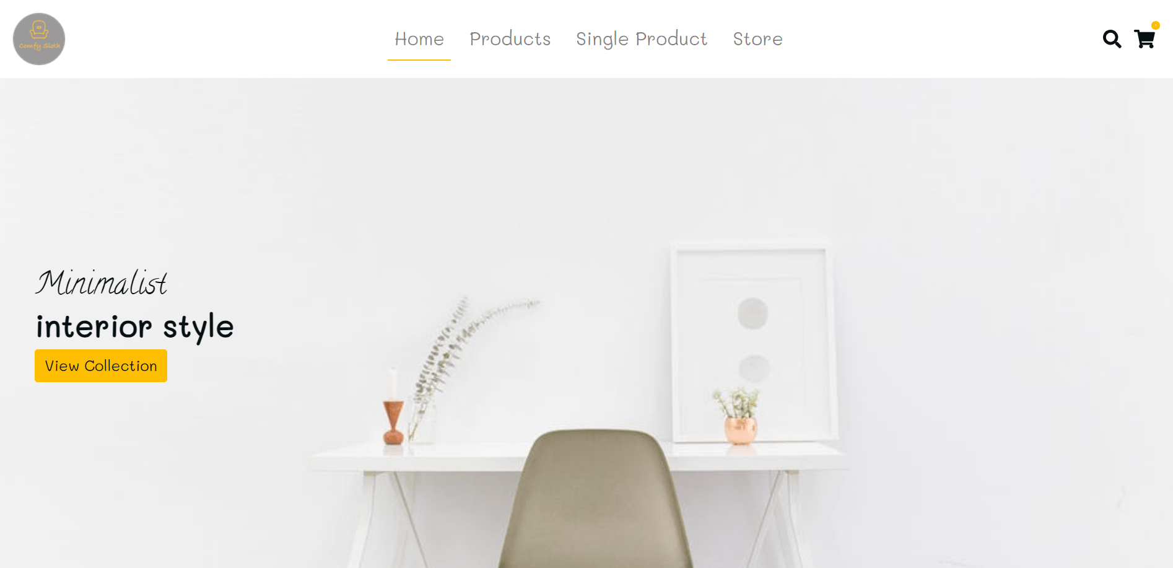1173x568 pixels.
Task: Click the yellow underline beneath Home
Action: tap(419, 60)
